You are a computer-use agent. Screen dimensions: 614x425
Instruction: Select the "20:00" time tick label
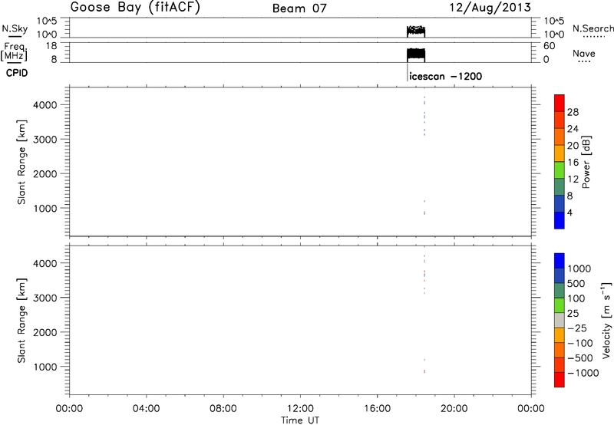(454, 409)
